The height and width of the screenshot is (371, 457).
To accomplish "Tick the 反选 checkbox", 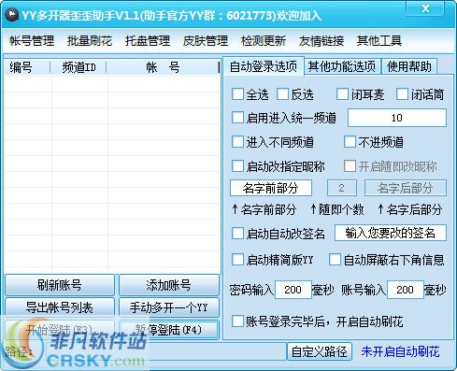I will pos(282,94).
